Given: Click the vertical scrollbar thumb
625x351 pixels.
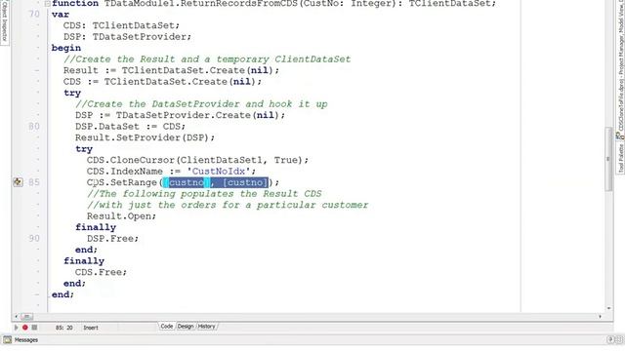Looking at the screenshot, I should 608,159.
